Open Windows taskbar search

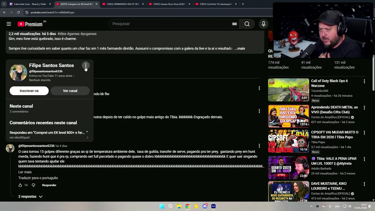point(171,206)
